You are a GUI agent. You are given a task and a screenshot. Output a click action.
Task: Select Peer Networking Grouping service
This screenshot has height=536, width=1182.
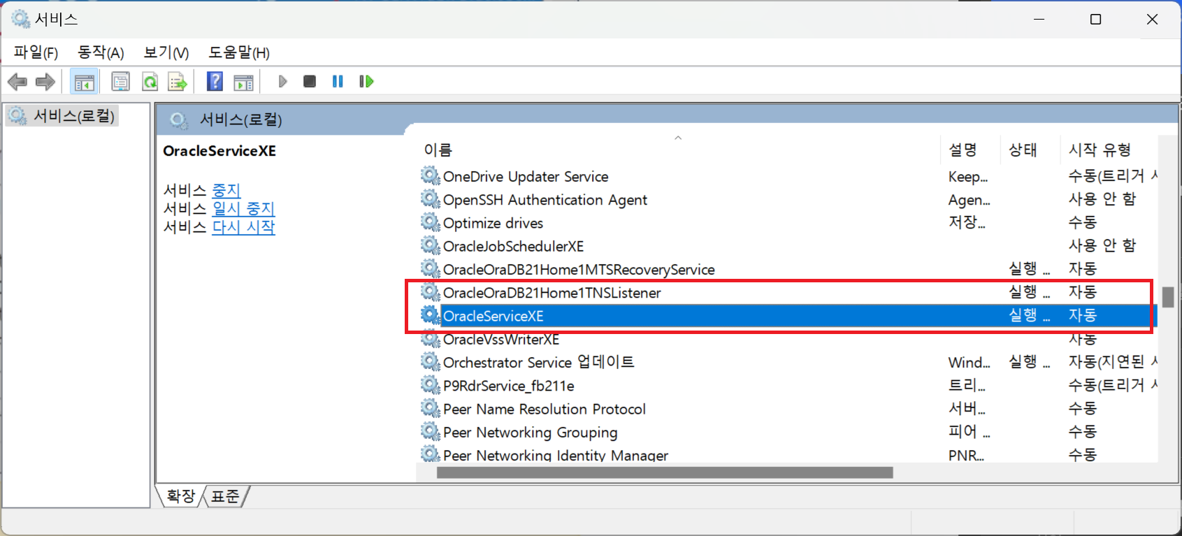pyautogui.click(x=530, y=433)
